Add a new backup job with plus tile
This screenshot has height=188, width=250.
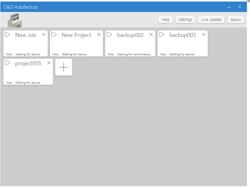[63, 67]
